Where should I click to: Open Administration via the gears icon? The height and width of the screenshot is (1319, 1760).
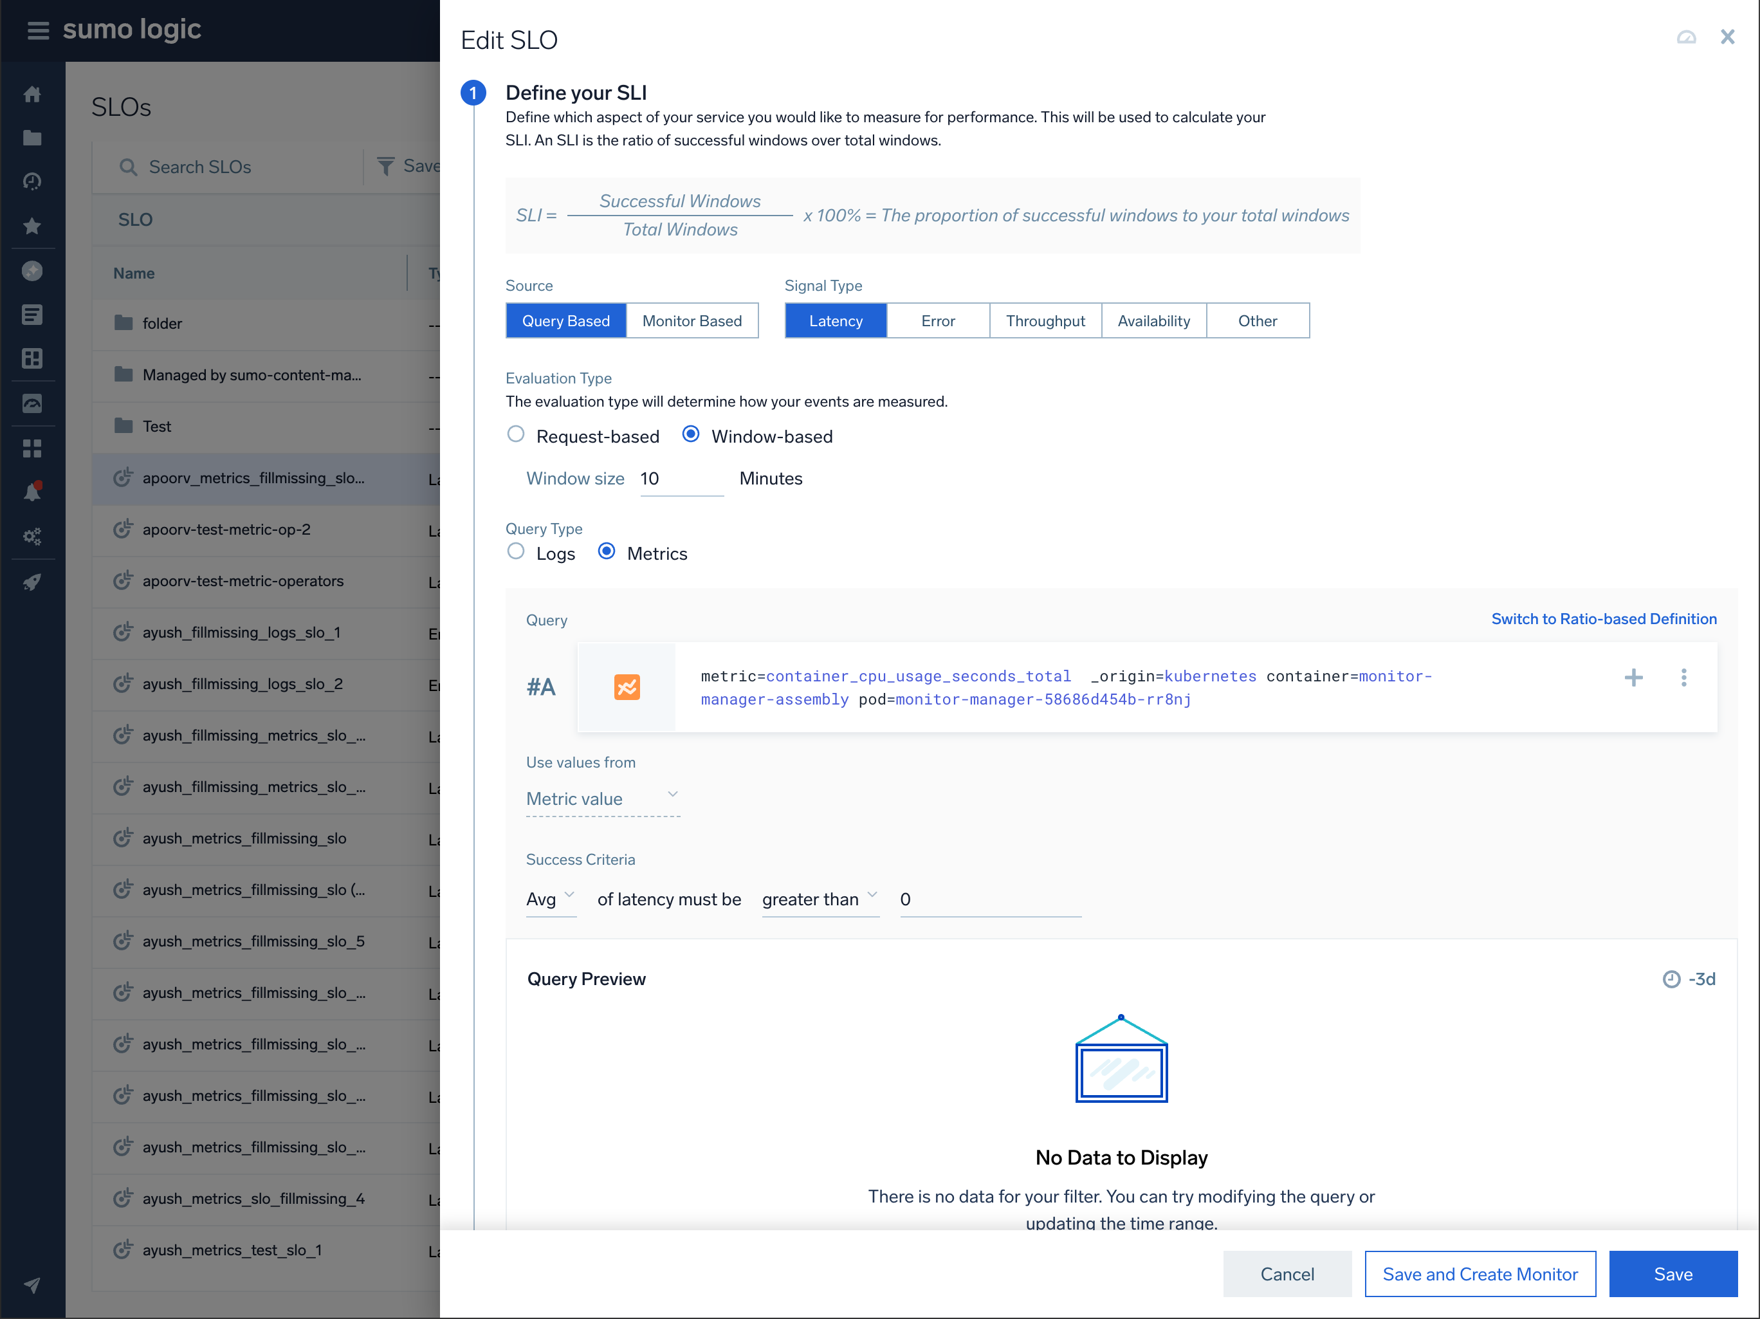[33, 536]
